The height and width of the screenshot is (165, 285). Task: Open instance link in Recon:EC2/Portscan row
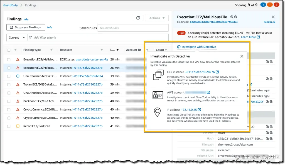87,126
